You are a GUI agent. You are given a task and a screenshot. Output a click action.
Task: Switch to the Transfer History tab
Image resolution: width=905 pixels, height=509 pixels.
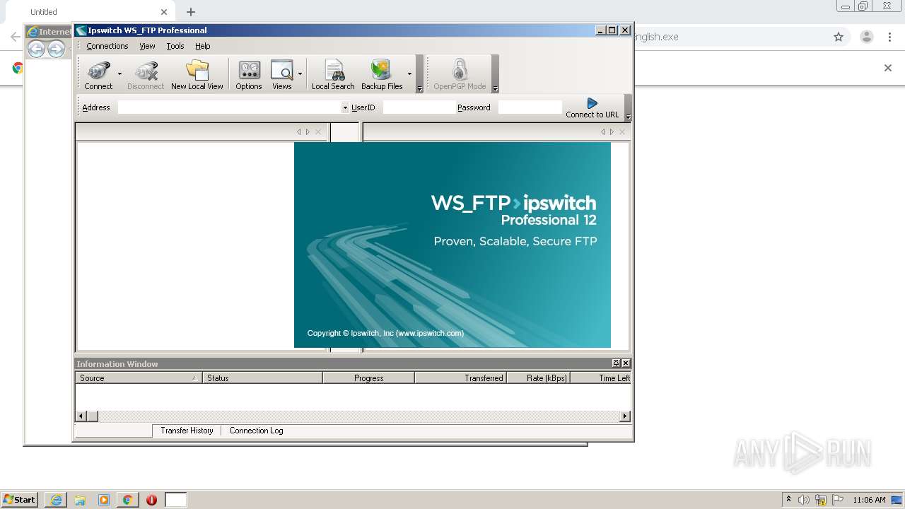click(x=187, y=431)
